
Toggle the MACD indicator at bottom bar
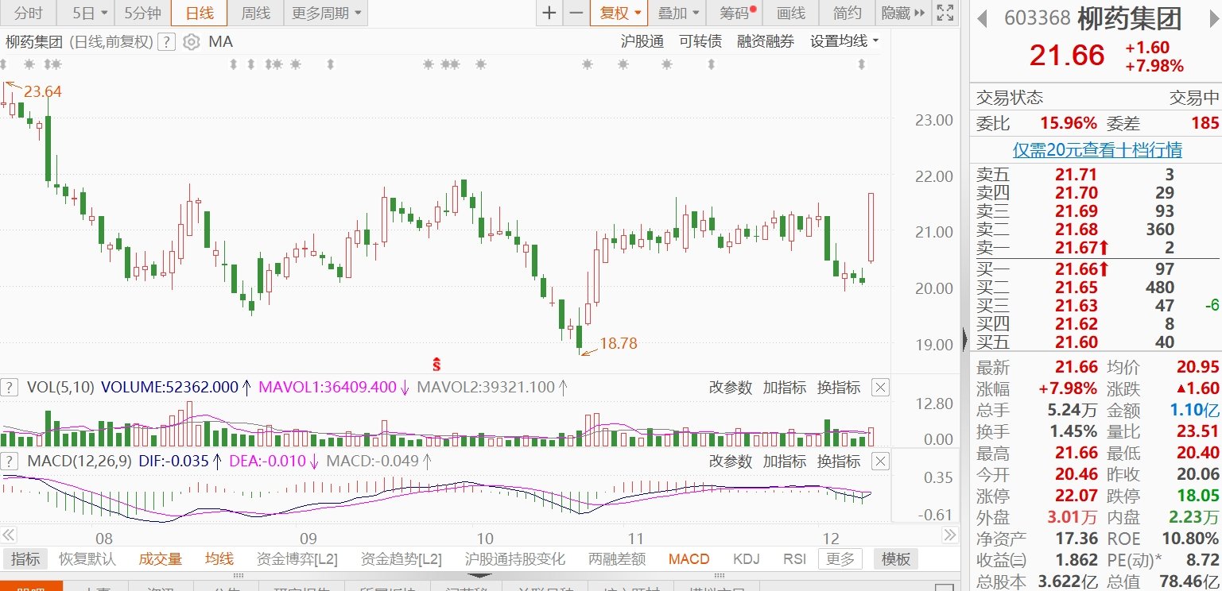(x=689, y=559)
